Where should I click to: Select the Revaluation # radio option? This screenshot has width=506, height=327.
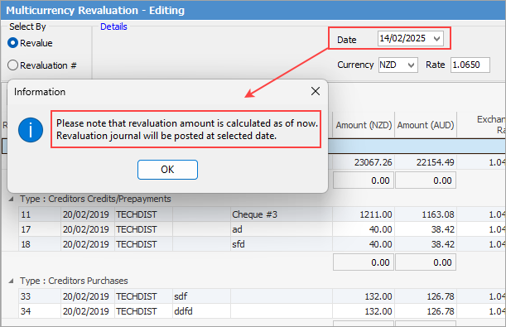tap(12, 65)
